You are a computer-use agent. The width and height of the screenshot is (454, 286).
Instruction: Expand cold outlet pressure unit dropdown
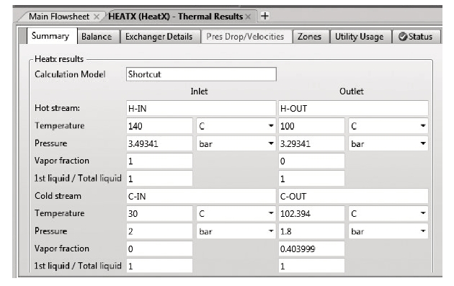pos(423,231)
